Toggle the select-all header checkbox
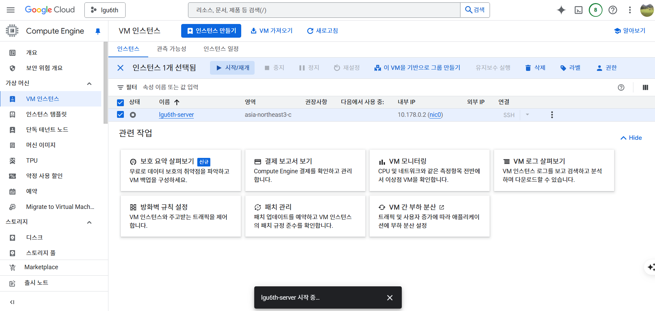The height and width of the screenshot is (311, 655). 120,102
